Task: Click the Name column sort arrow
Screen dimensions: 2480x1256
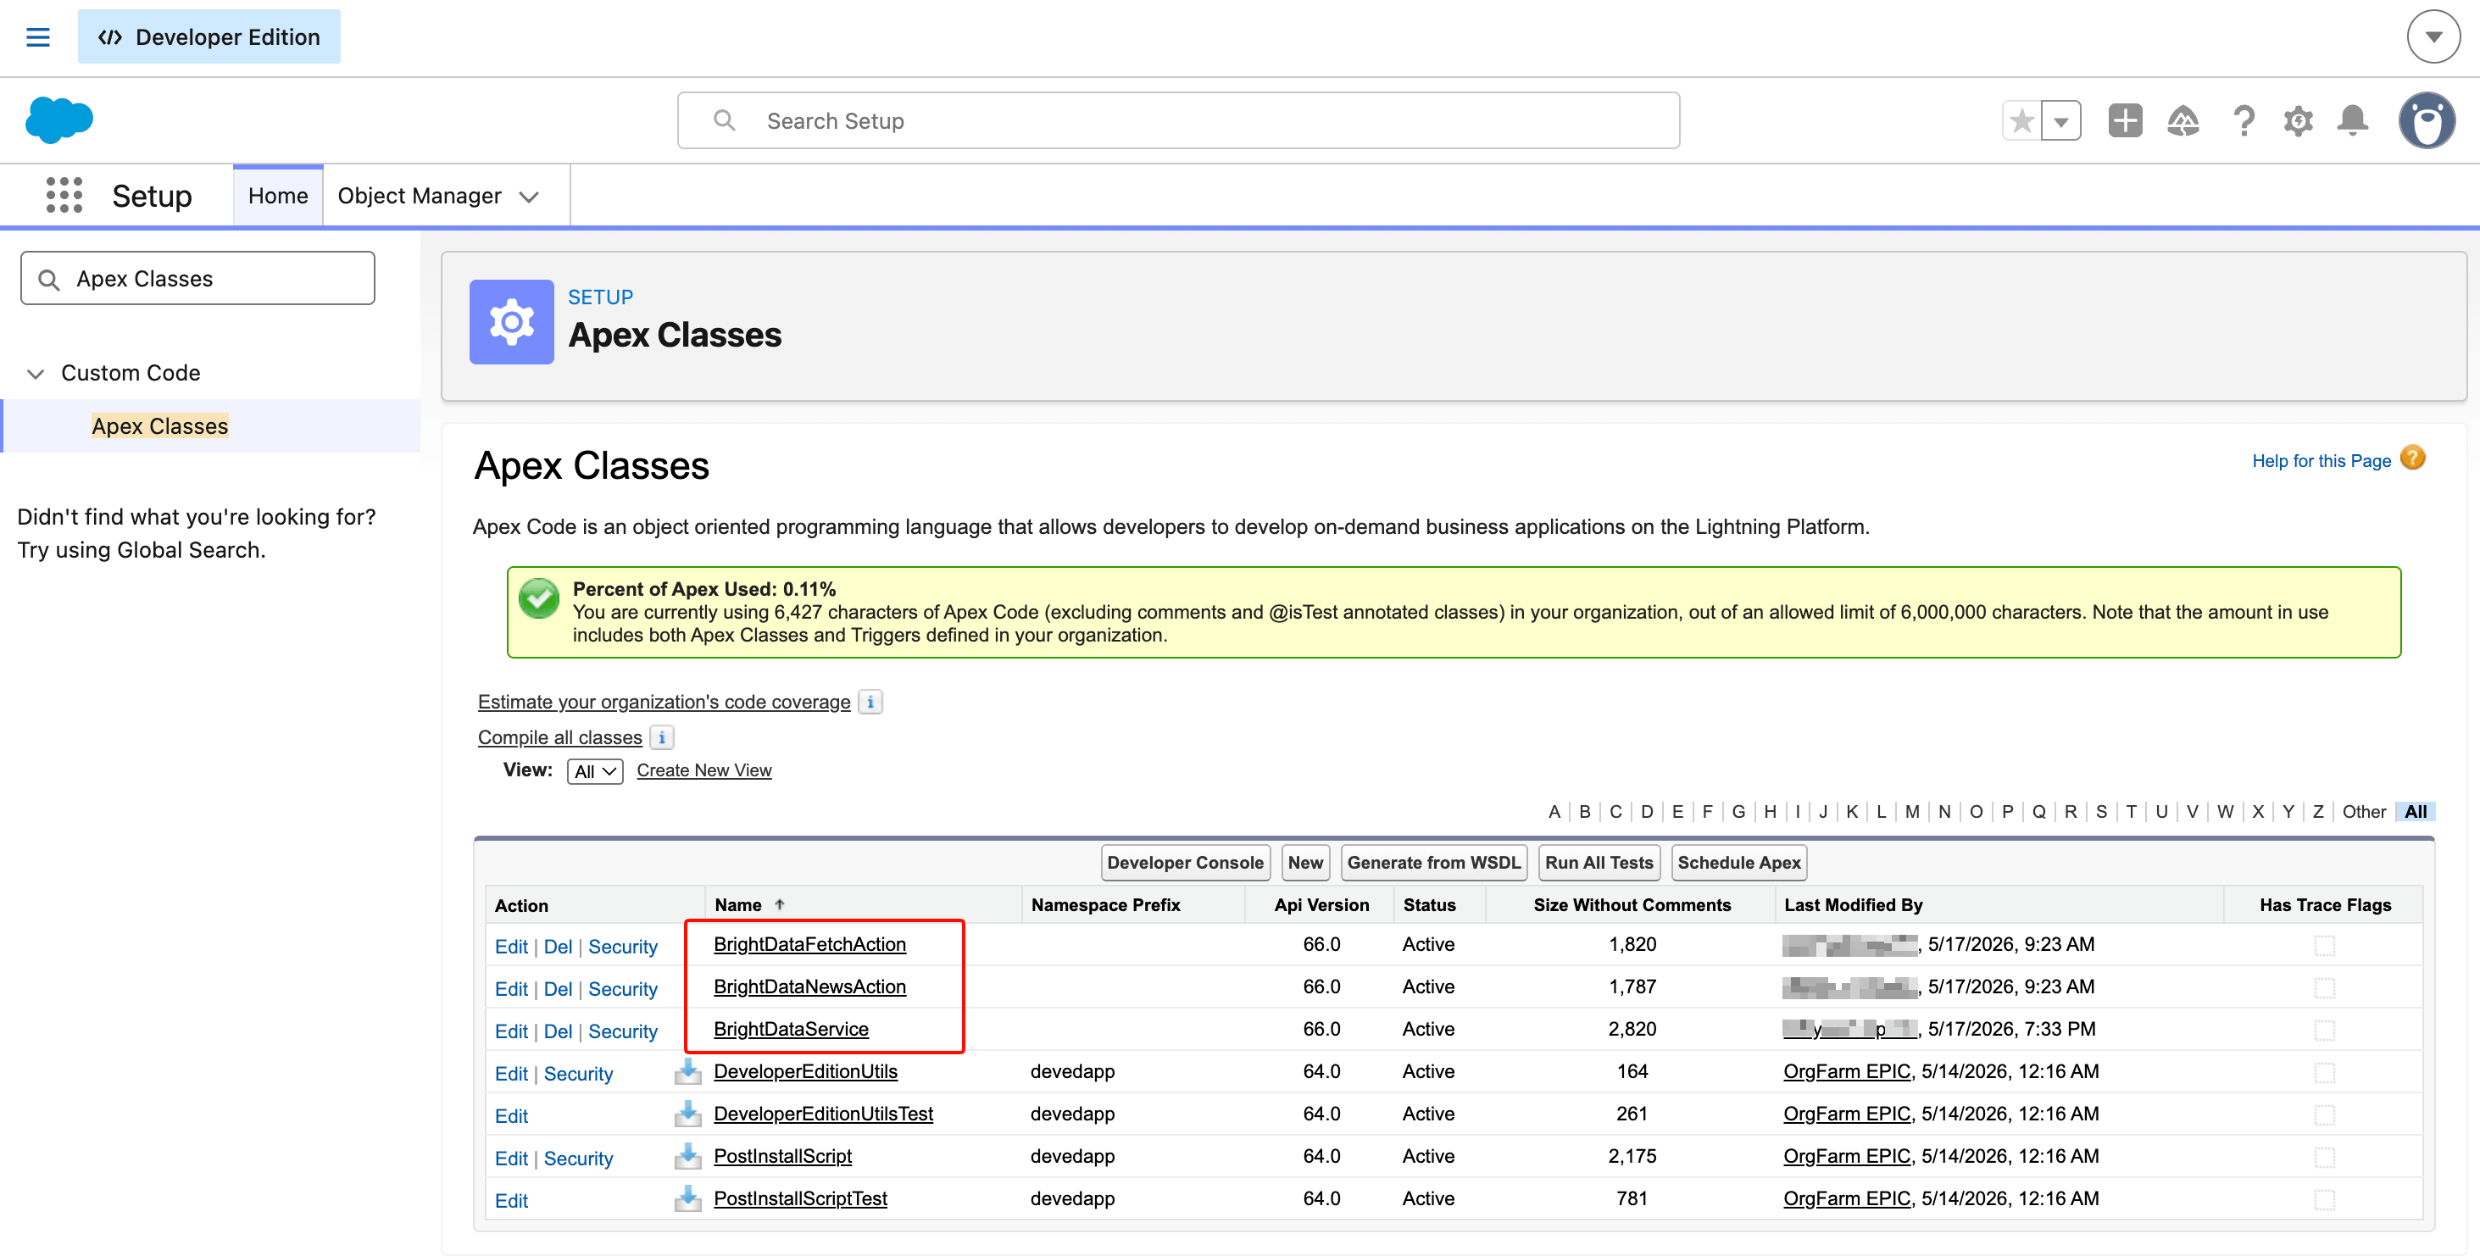Action: (x=780, y=903)
